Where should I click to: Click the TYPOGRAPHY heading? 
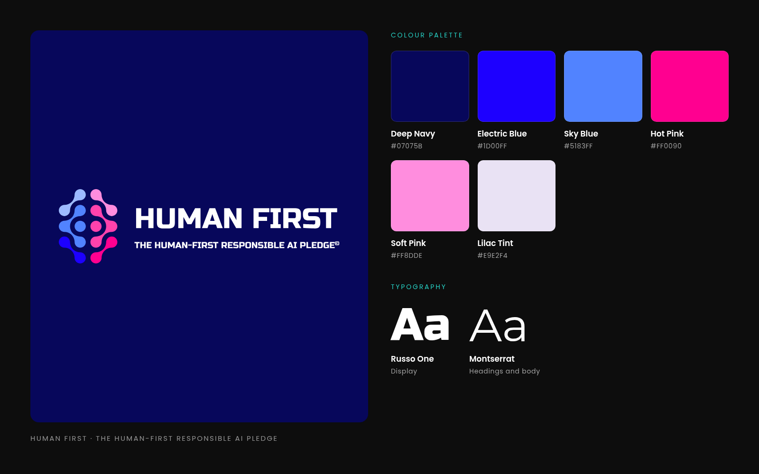(x=418, y=287)
